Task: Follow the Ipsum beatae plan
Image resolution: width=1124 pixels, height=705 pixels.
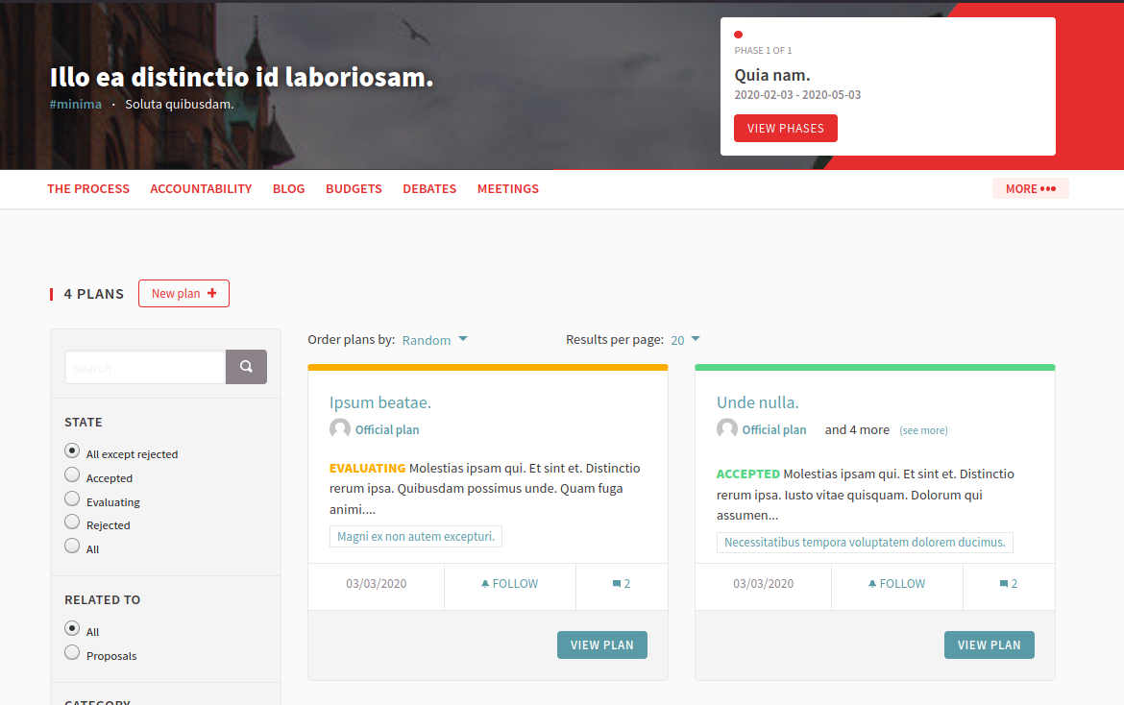Action: pos(509,584)
